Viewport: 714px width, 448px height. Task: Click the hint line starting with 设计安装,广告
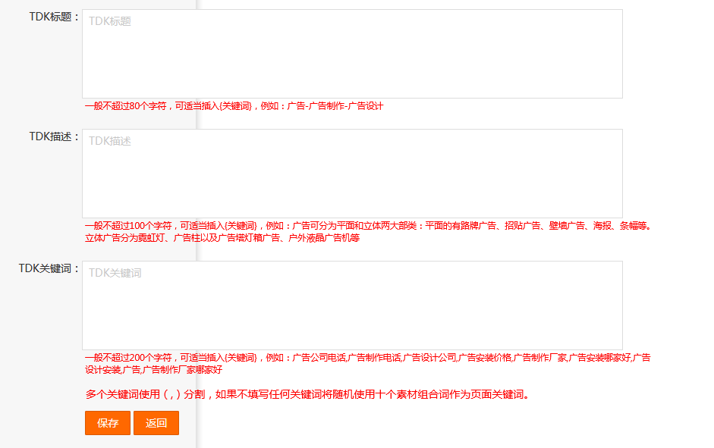153,370
